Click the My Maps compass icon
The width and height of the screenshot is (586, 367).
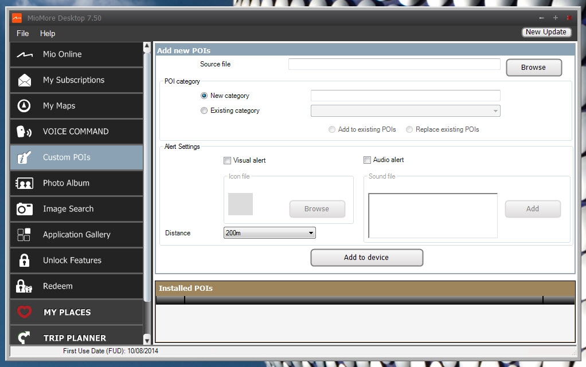pos(24,106)
